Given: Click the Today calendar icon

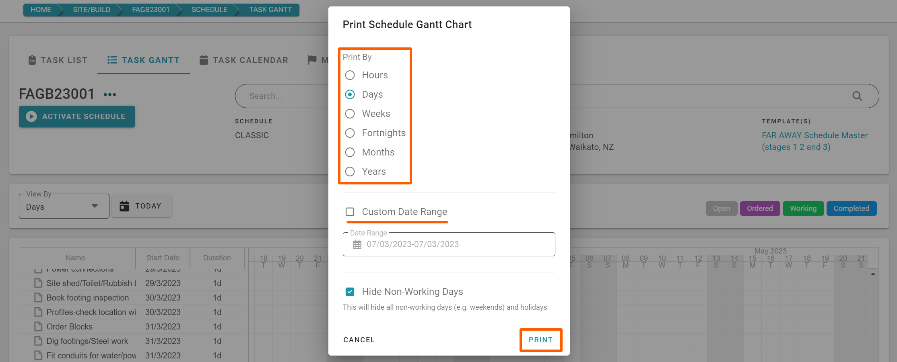Looking at the screenshot, I should tap(125, 206).
